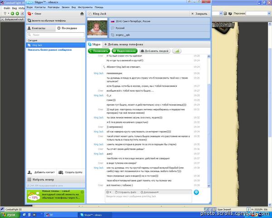Click Windows Пуск start button
272x218 pixels.
coord(10,215)
